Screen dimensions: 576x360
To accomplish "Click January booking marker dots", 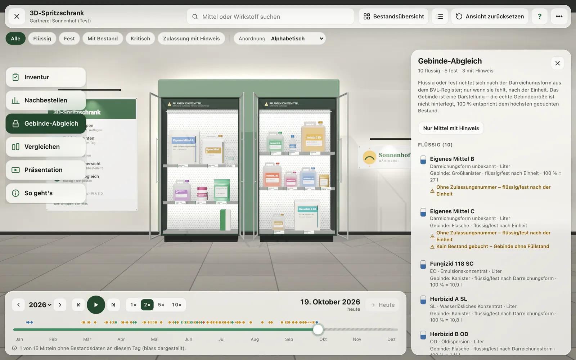I will tap(30, 322).
